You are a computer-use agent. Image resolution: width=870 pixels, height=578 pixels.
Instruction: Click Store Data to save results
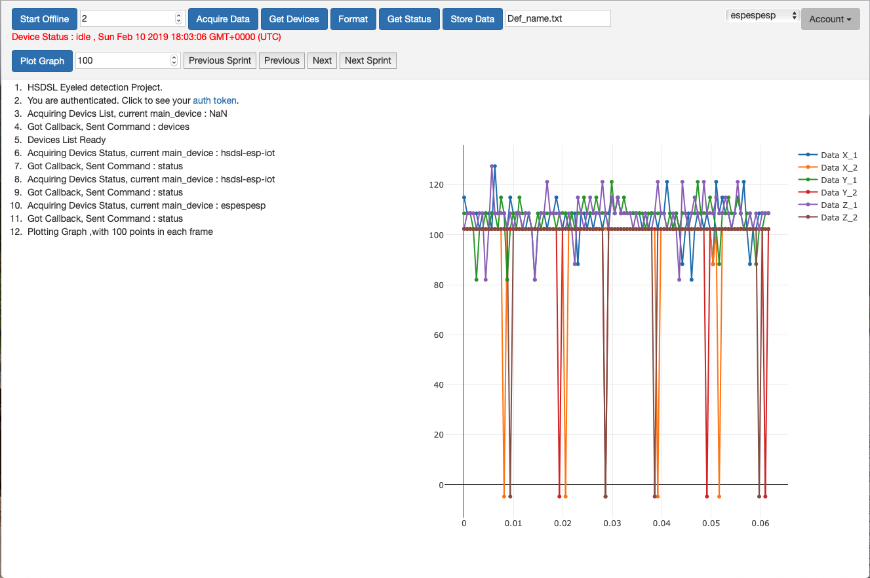point(472,19)
